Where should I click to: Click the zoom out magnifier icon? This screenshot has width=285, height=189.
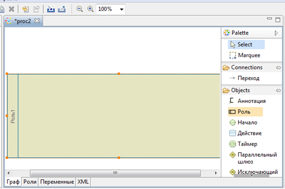79,9
